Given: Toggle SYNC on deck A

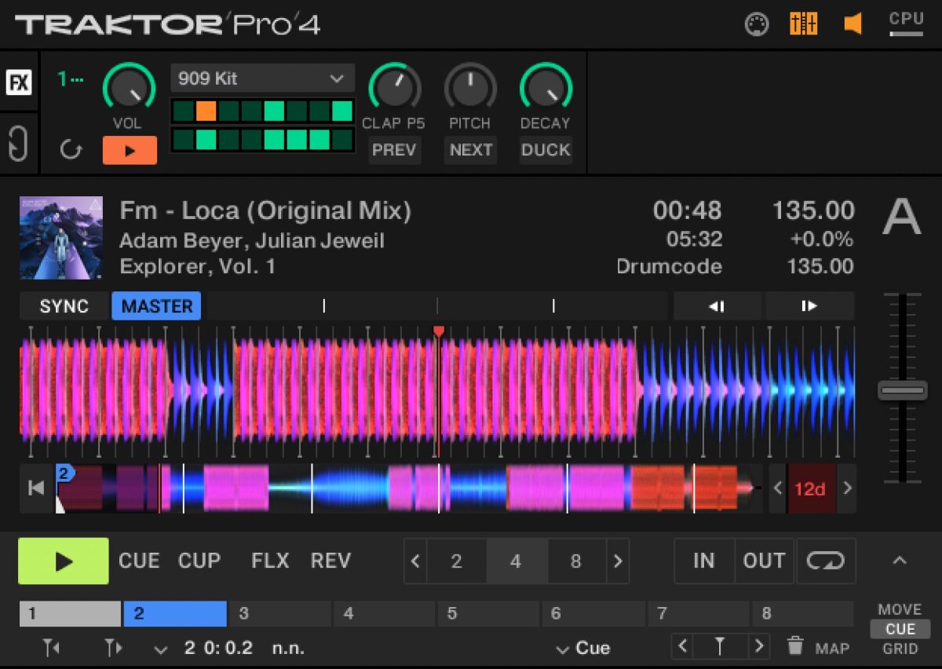Looking at the screenshot, I should coord(64,306).
